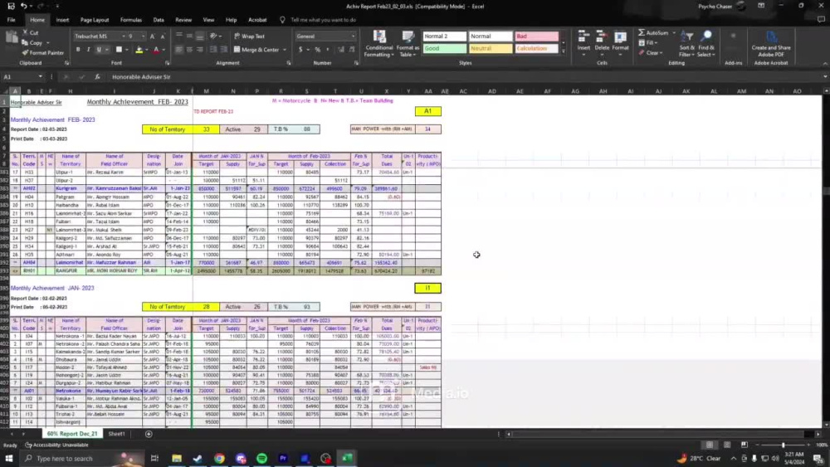
Task: Open the font size dropdown
Action: pyautogui.click(x=143, y=36)
